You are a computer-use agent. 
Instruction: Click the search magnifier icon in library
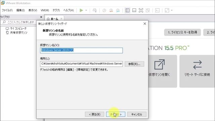tap(4, 22)
